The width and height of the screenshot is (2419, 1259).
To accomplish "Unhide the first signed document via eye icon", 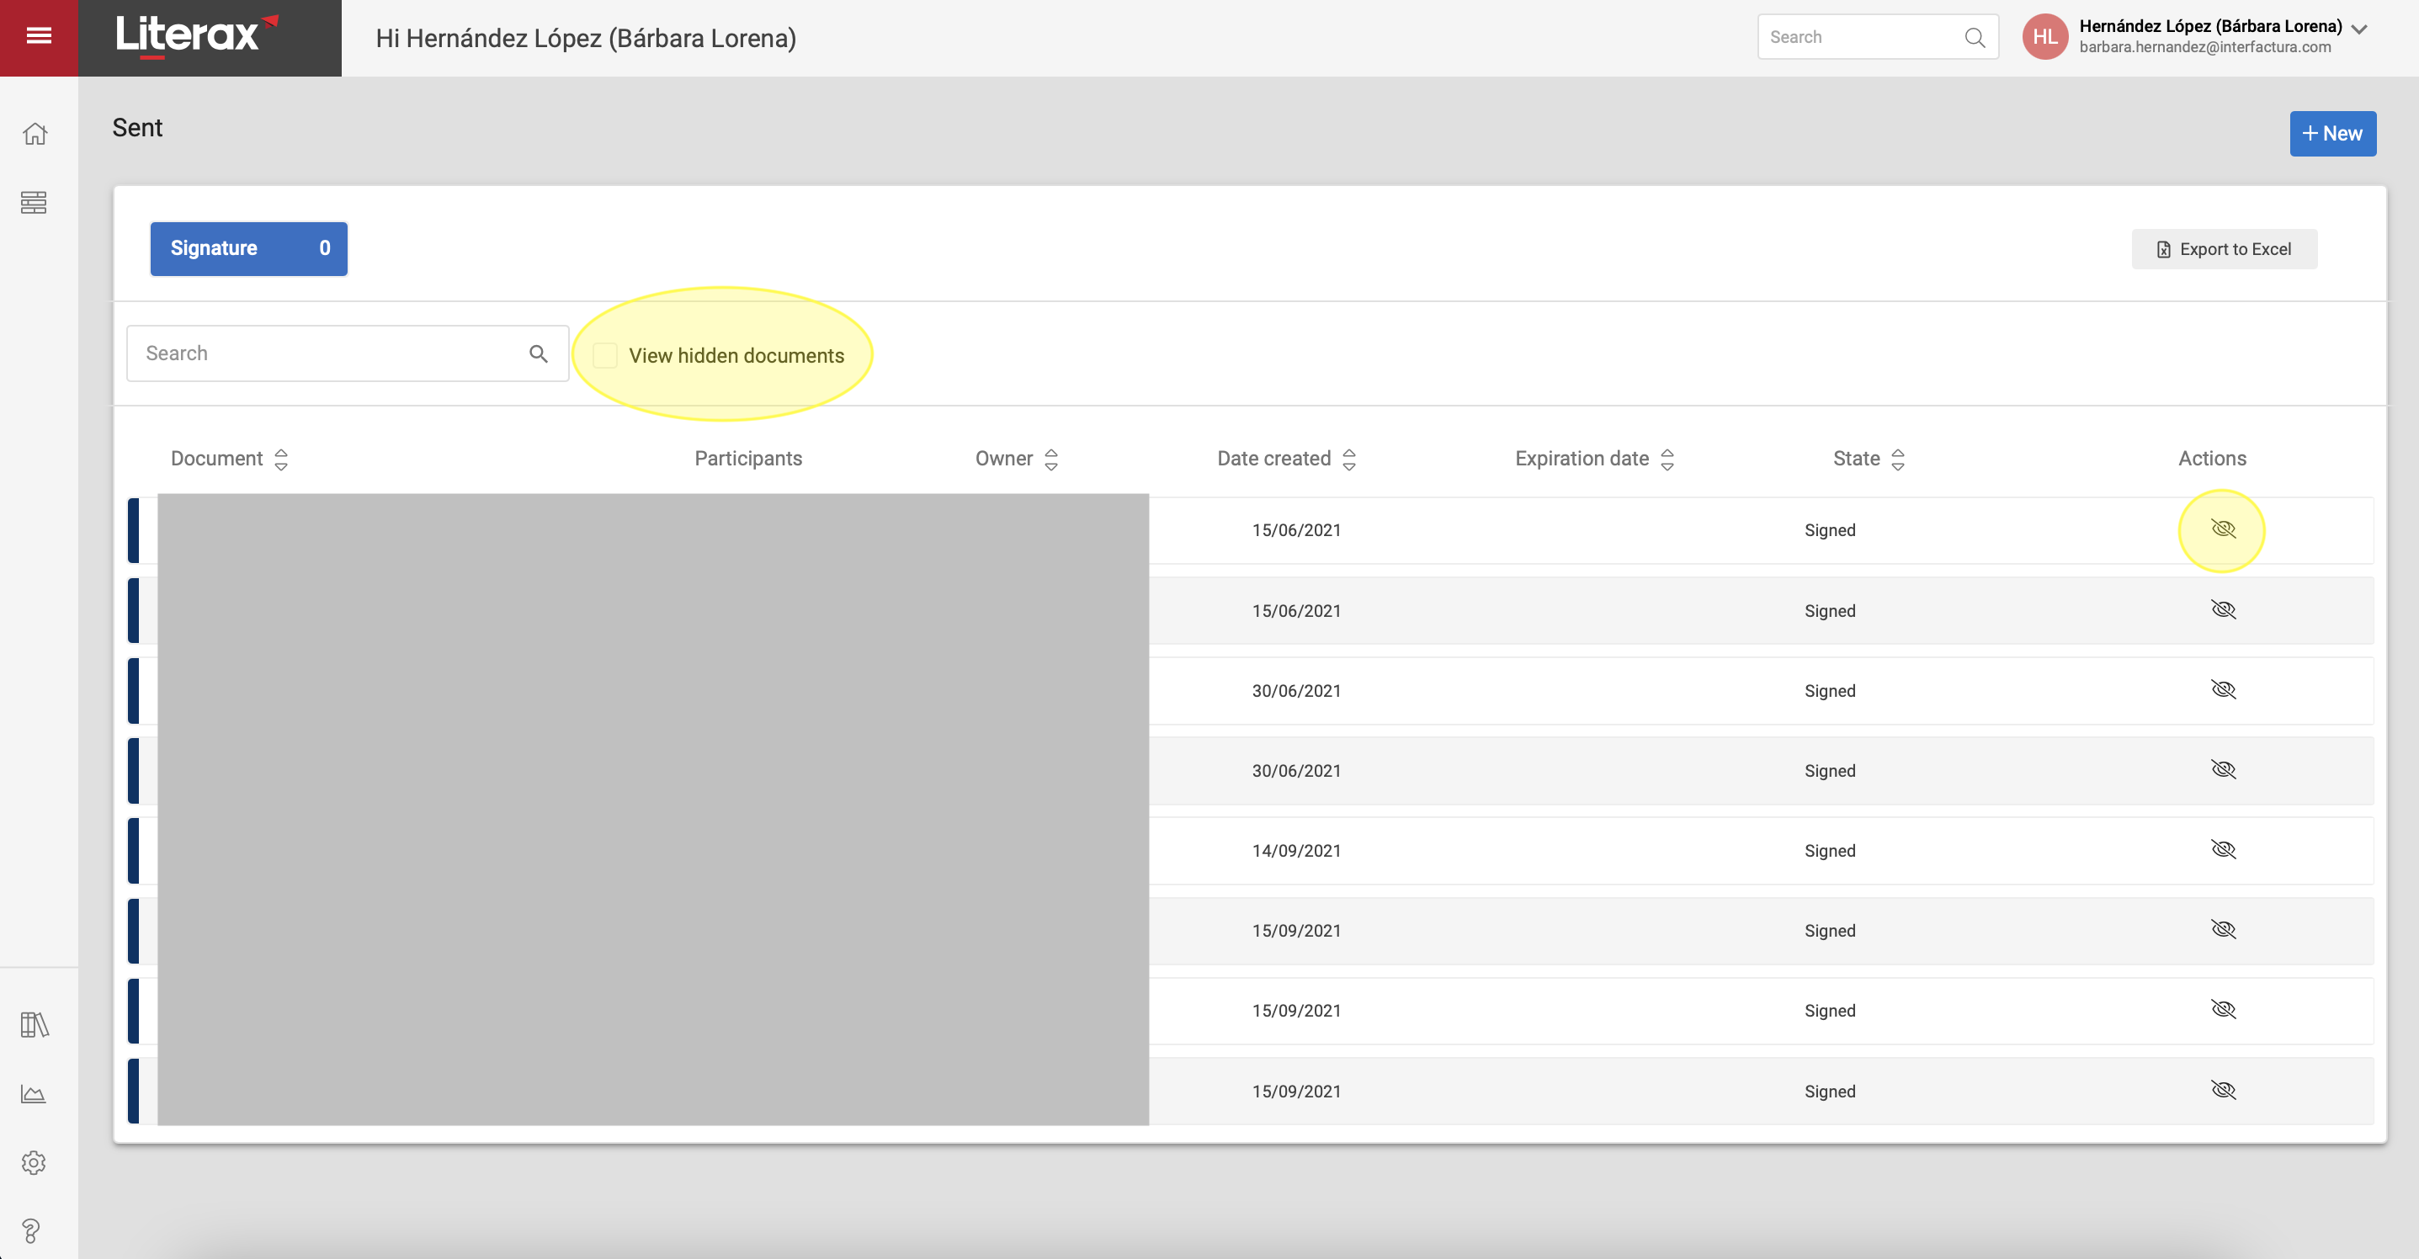I will [x=2223, y=529].
